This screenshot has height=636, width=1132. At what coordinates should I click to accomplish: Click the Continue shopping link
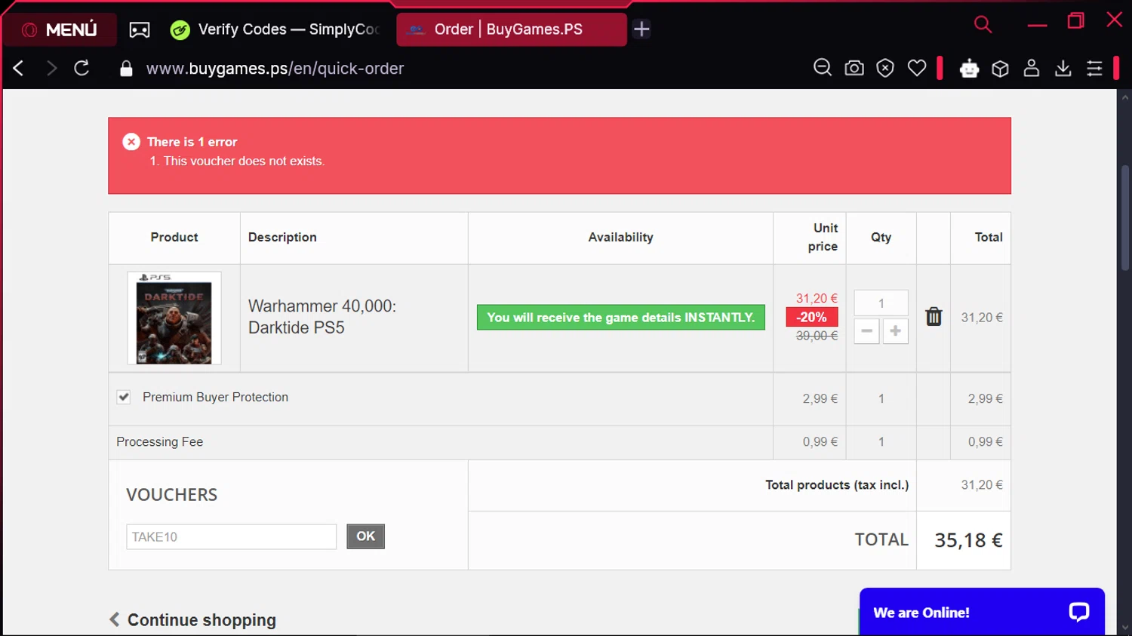[x=193, y=620]
